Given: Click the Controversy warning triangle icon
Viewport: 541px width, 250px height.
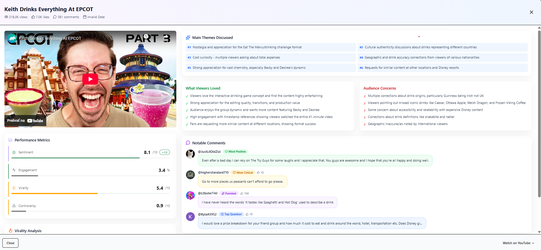Looking at the screenshot, I should coord(14,206).
